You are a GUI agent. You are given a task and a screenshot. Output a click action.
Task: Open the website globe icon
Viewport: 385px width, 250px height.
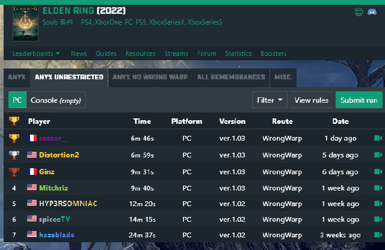click(x=359, y=12)
